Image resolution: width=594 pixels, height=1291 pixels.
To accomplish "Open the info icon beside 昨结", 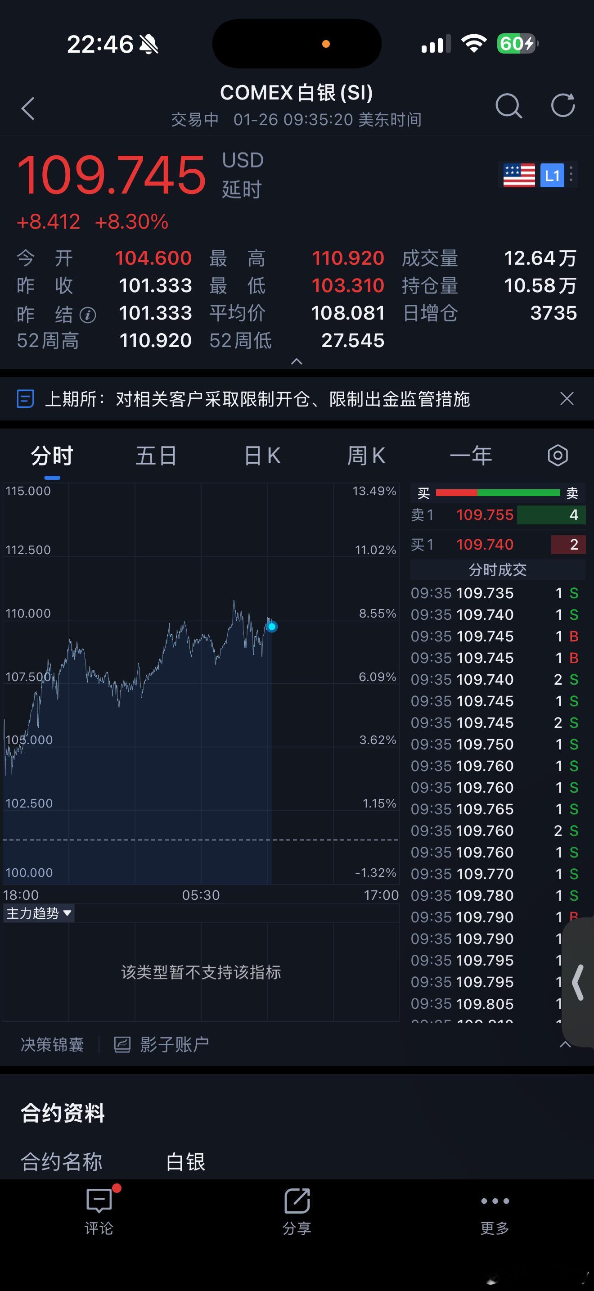I will (88, 315).
